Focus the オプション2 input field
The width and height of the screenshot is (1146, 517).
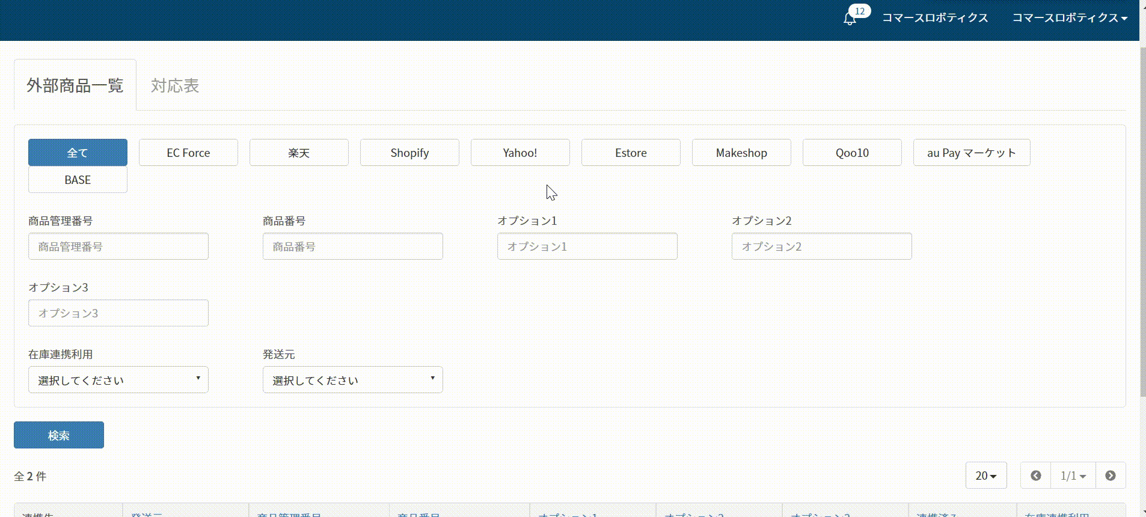tap(822, 246)
